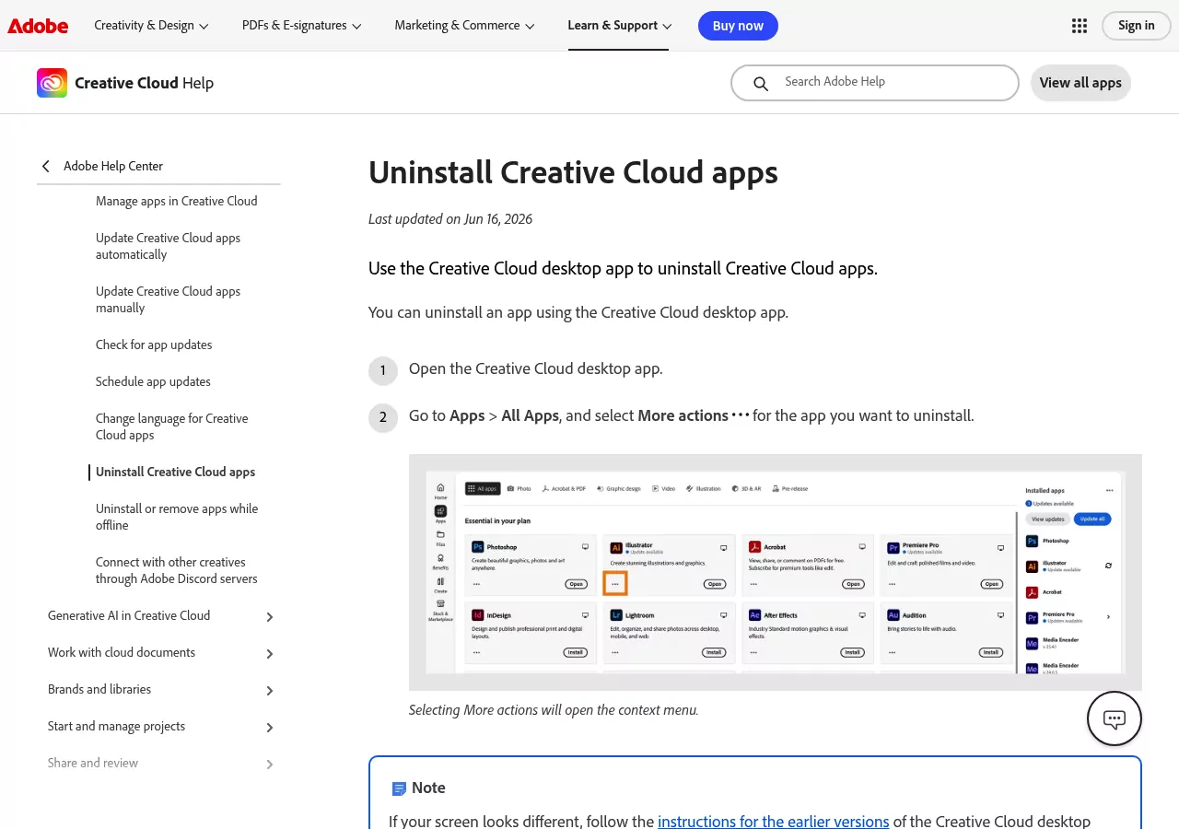Click the search magnifier icon
Image resolution: width=1179 pixels, height=829 pixels.
(761, 83)
